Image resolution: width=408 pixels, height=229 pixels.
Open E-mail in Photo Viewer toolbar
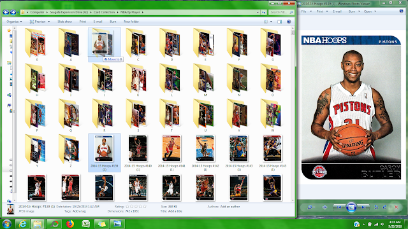coord(337,11)
